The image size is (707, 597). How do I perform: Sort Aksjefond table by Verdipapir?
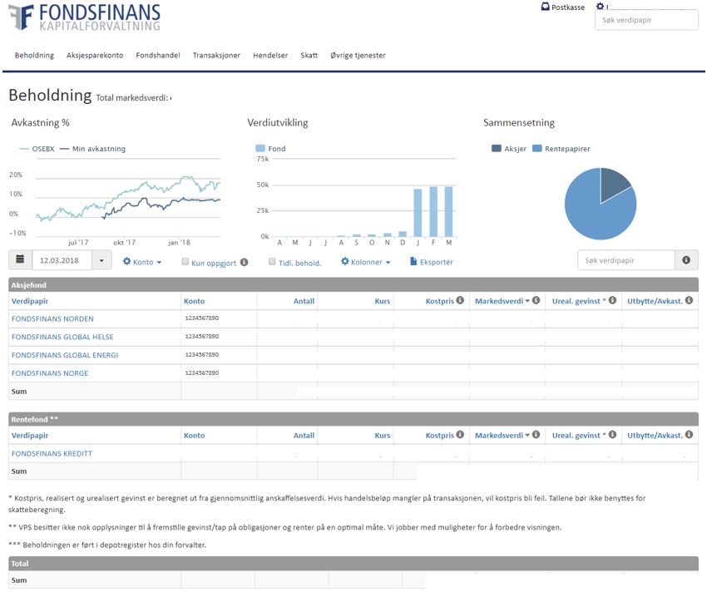pyautogui.click(x=30, y=301)
